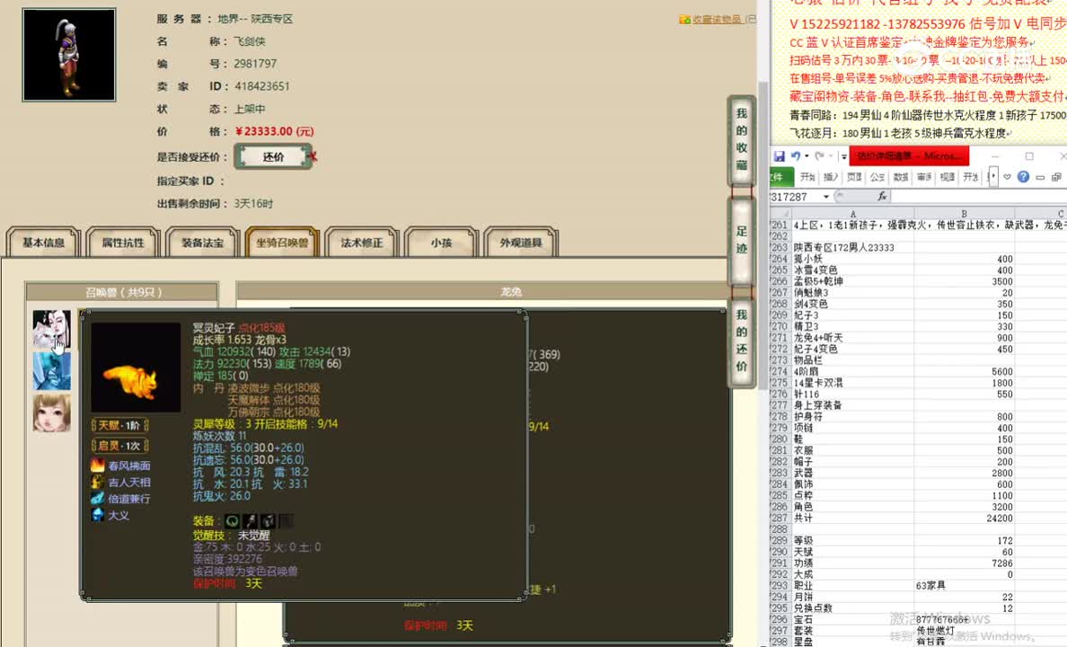Select the 春风拂面 flame talent icon
Screen dimensions: 1067x647
coord(98,465)
